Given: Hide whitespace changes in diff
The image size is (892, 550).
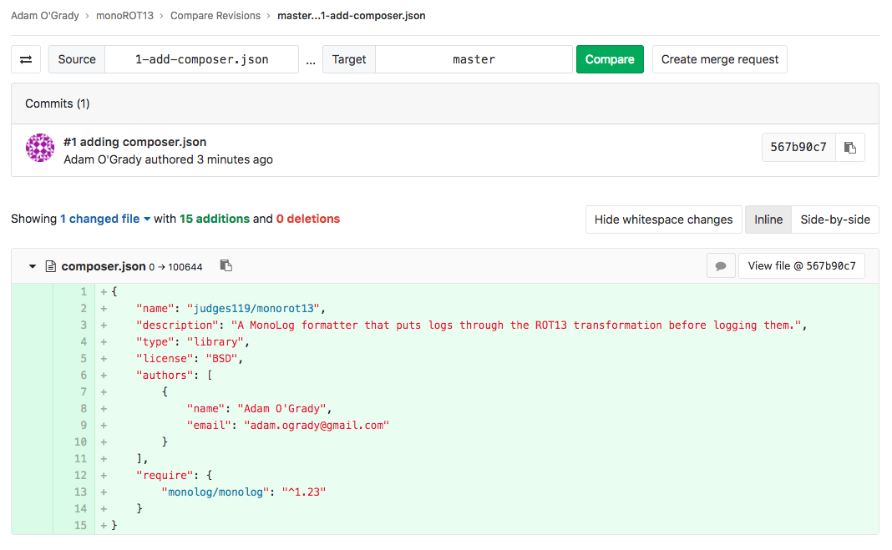Looking at the screenshot, I should pos(663,219).
